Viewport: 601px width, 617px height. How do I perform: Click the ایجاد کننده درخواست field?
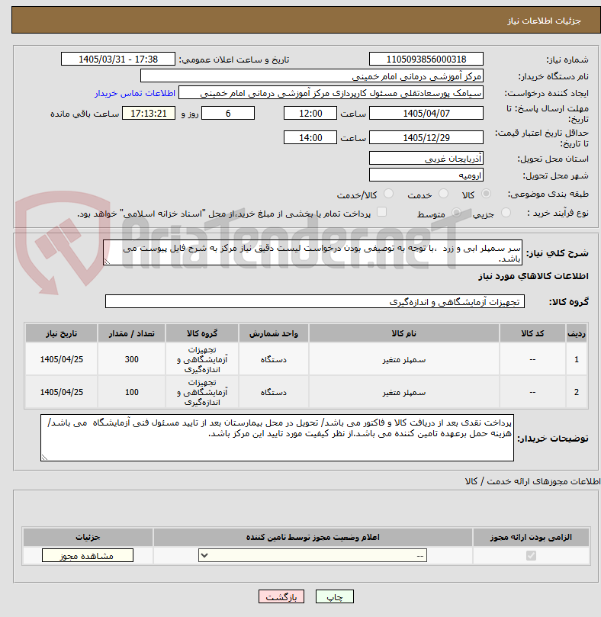point(331,93)
